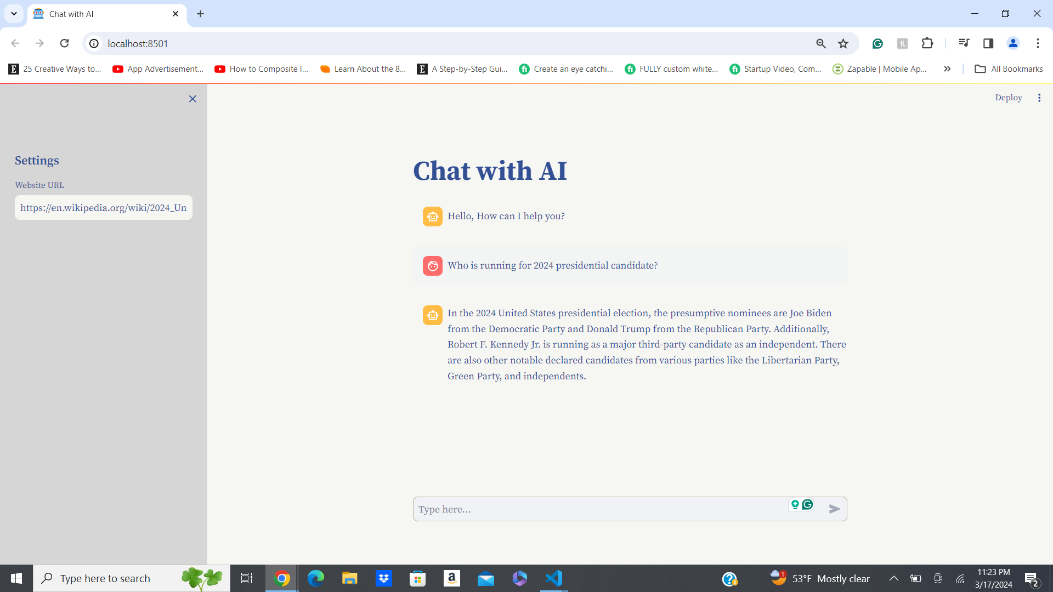Open a new browser tab
The image size is (1053, 592).
pyautogui.click(x=200, y=14)
